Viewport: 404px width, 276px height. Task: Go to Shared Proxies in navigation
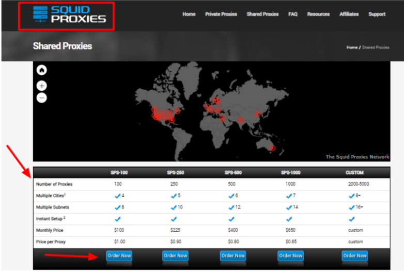pos(262,14)
